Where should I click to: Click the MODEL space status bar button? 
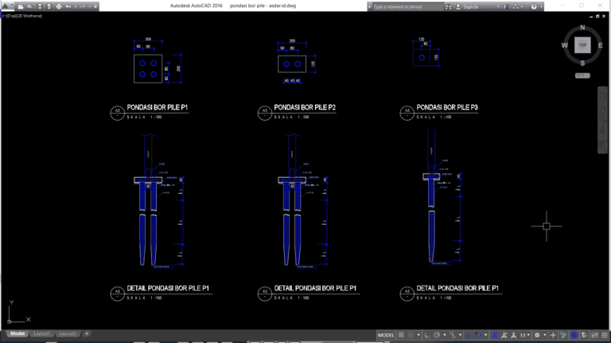[386, 335]
